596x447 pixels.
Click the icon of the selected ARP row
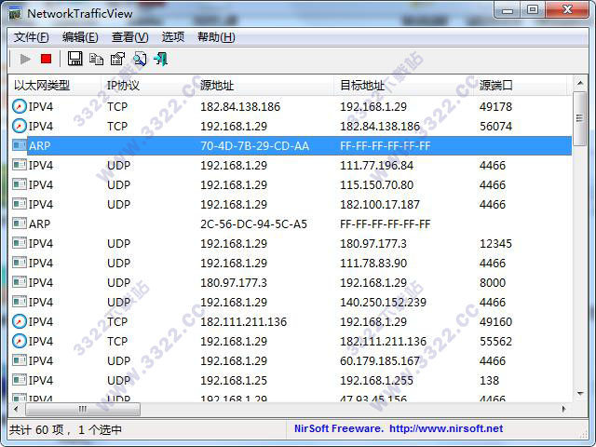[20, 146]
